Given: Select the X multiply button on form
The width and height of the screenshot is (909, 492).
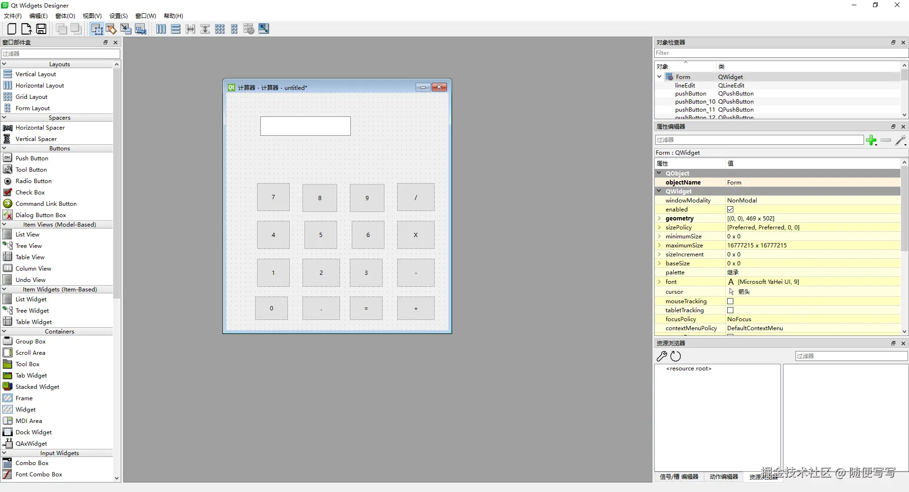Looking at the screenshot, I should click(416, 235).
